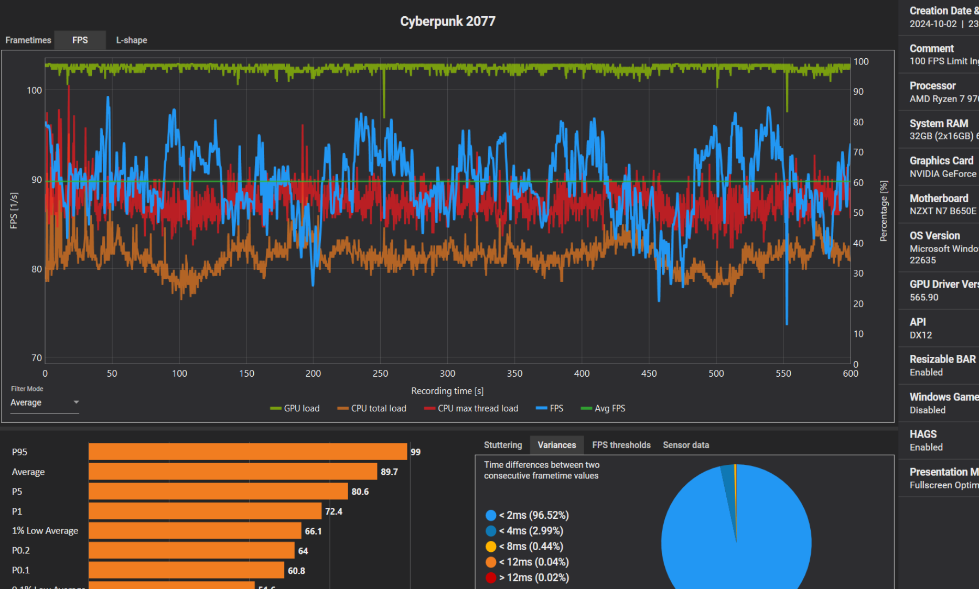This screenshot has height=589, width=979.
Task: Click the P0.2 bar showing 64
Action: [191, 550]
